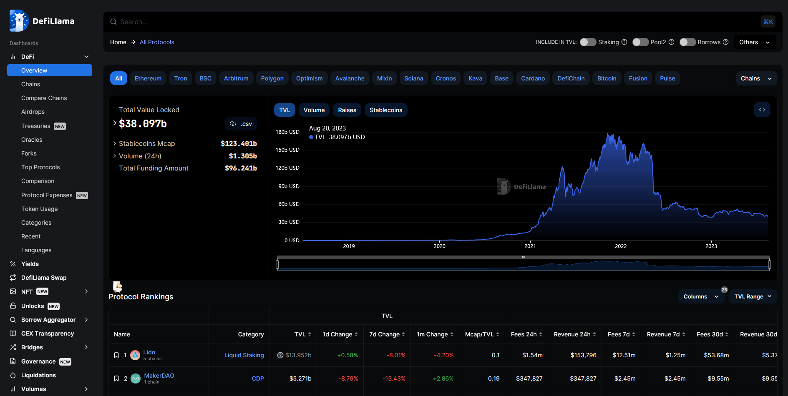Toggle Borrows inclusion in TVL

point(687,42)
